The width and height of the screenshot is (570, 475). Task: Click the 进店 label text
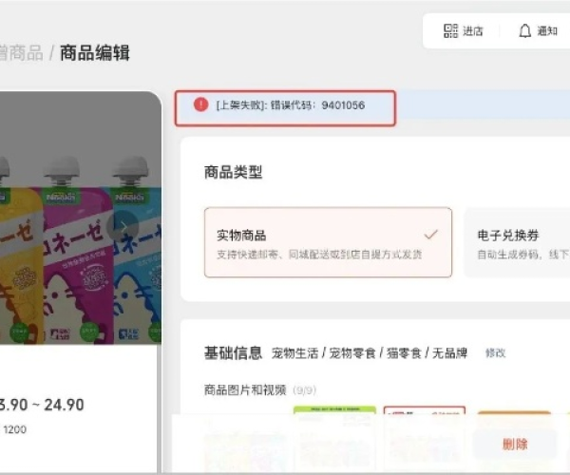(x=472, y=31)
